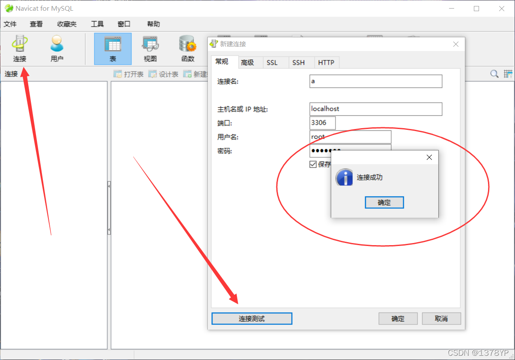515x360 pixels.
Task: Open the 视图 (View) toolbar icon
Action: click(150, 48)
